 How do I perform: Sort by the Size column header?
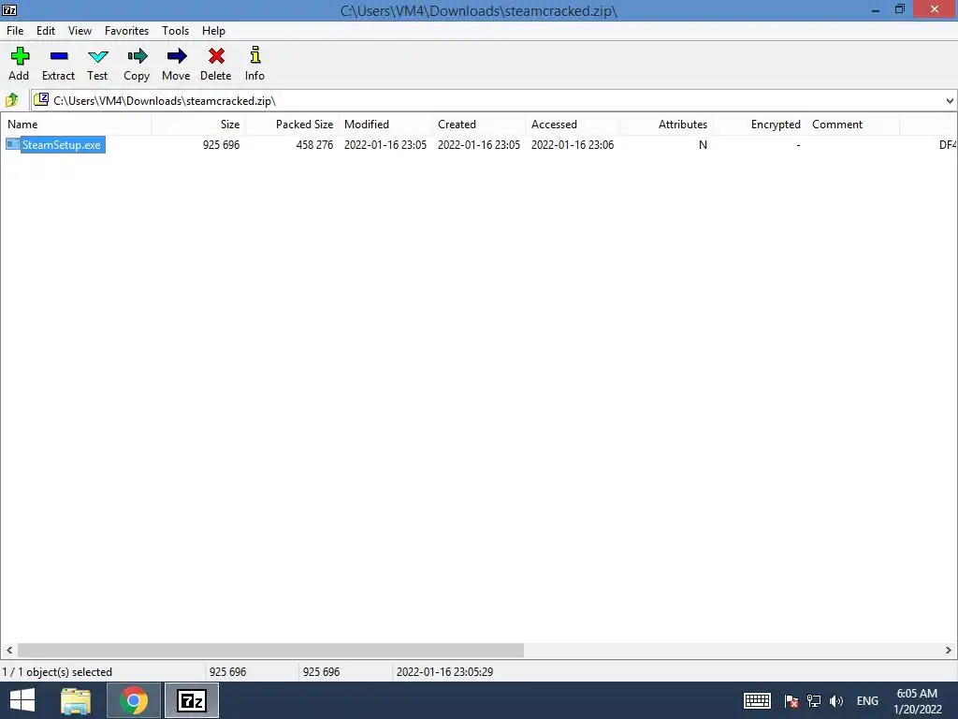[x=198, y=125]
